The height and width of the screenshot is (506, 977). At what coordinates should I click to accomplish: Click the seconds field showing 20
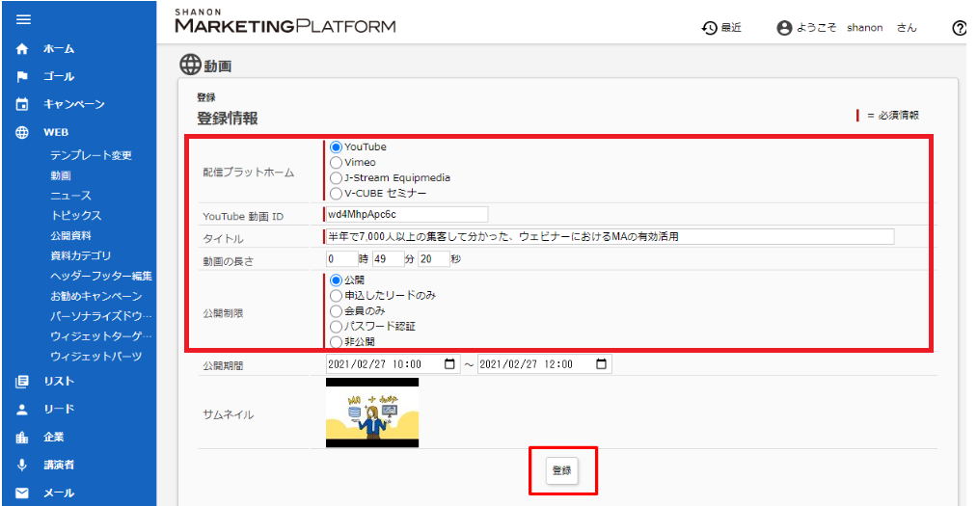[x=434, y=259]
